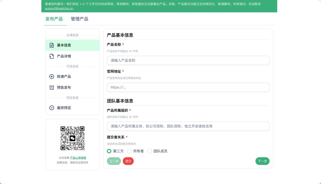Screen dimensions: 321x184
Task: Click the hint 产品名称不得超过 24 字符
Action: (122, 51)
